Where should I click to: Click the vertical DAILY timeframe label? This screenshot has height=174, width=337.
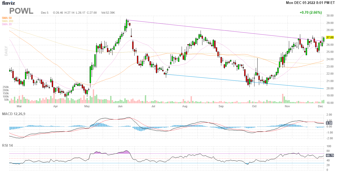(6, 51)
